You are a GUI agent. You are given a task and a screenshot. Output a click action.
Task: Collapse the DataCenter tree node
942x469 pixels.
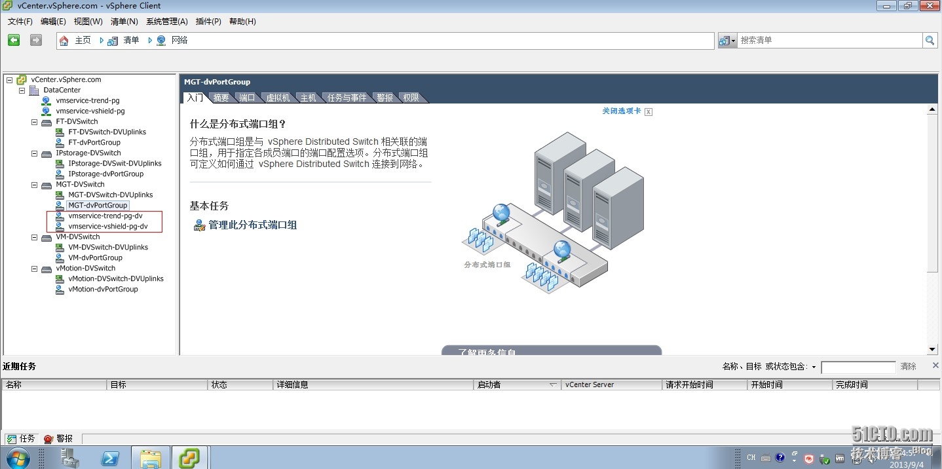click(22, 90)
